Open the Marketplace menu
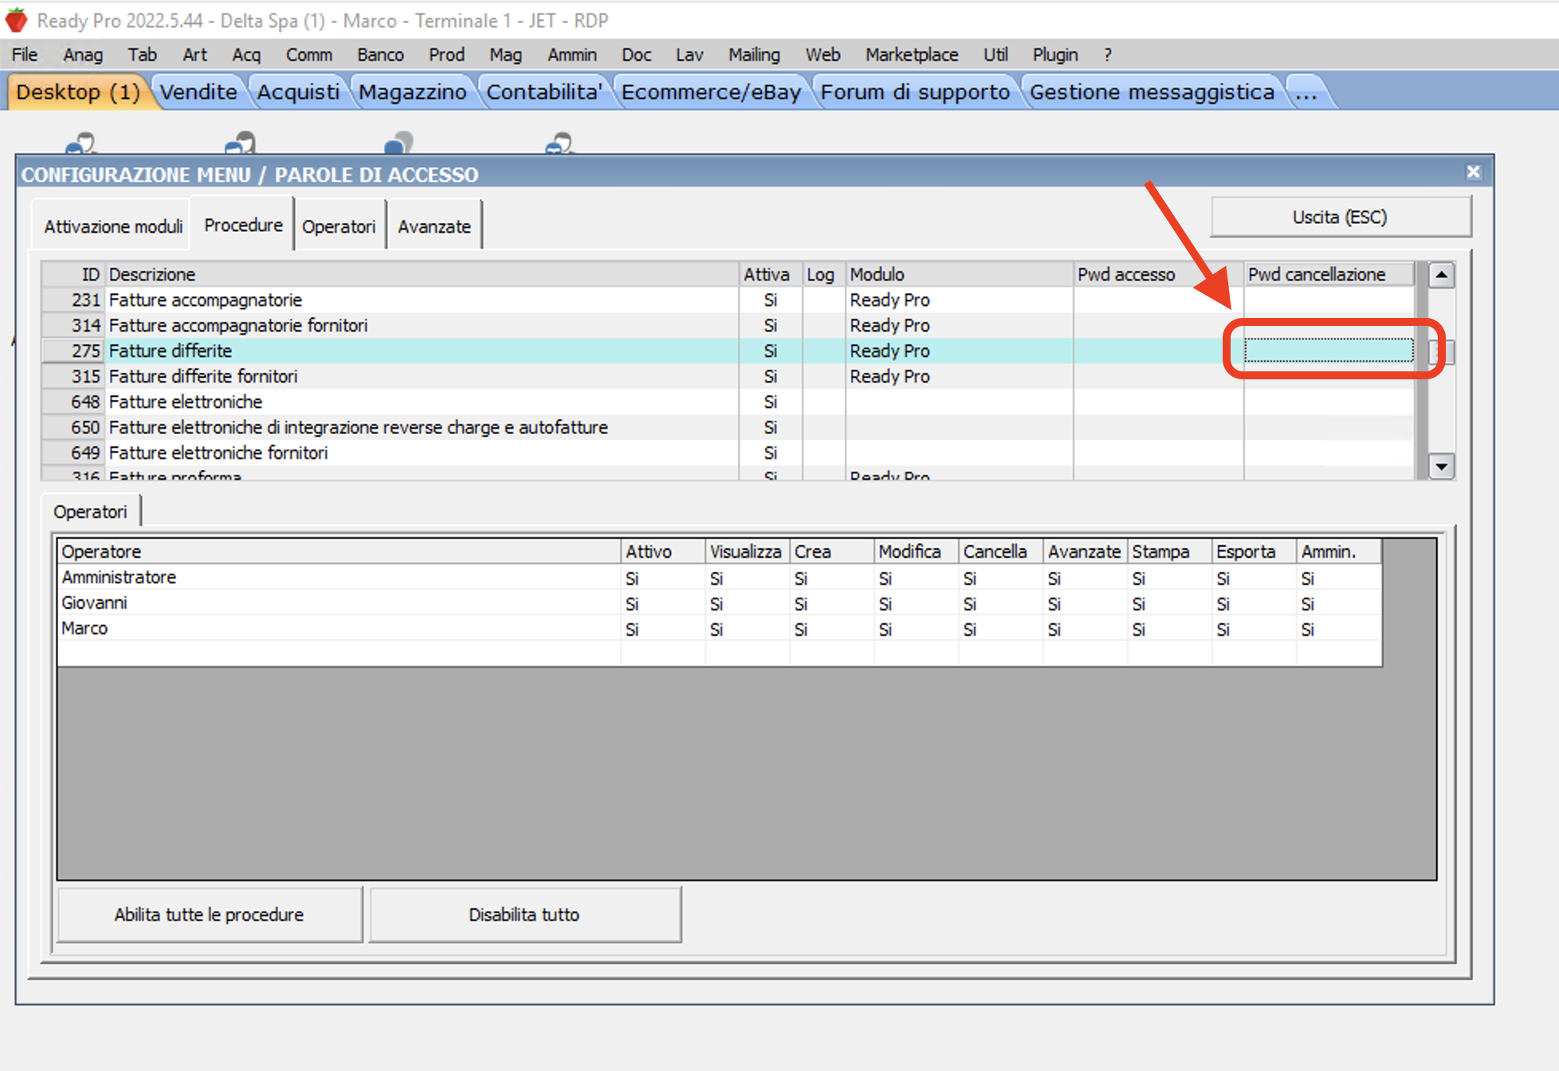1559x1071 pixels. click(912, 54)
